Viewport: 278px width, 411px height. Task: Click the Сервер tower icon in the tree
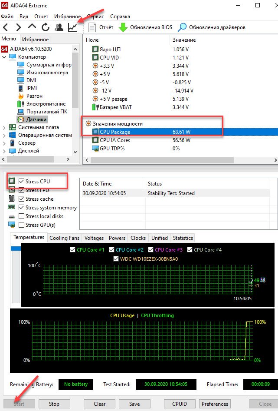click(12, 143)
